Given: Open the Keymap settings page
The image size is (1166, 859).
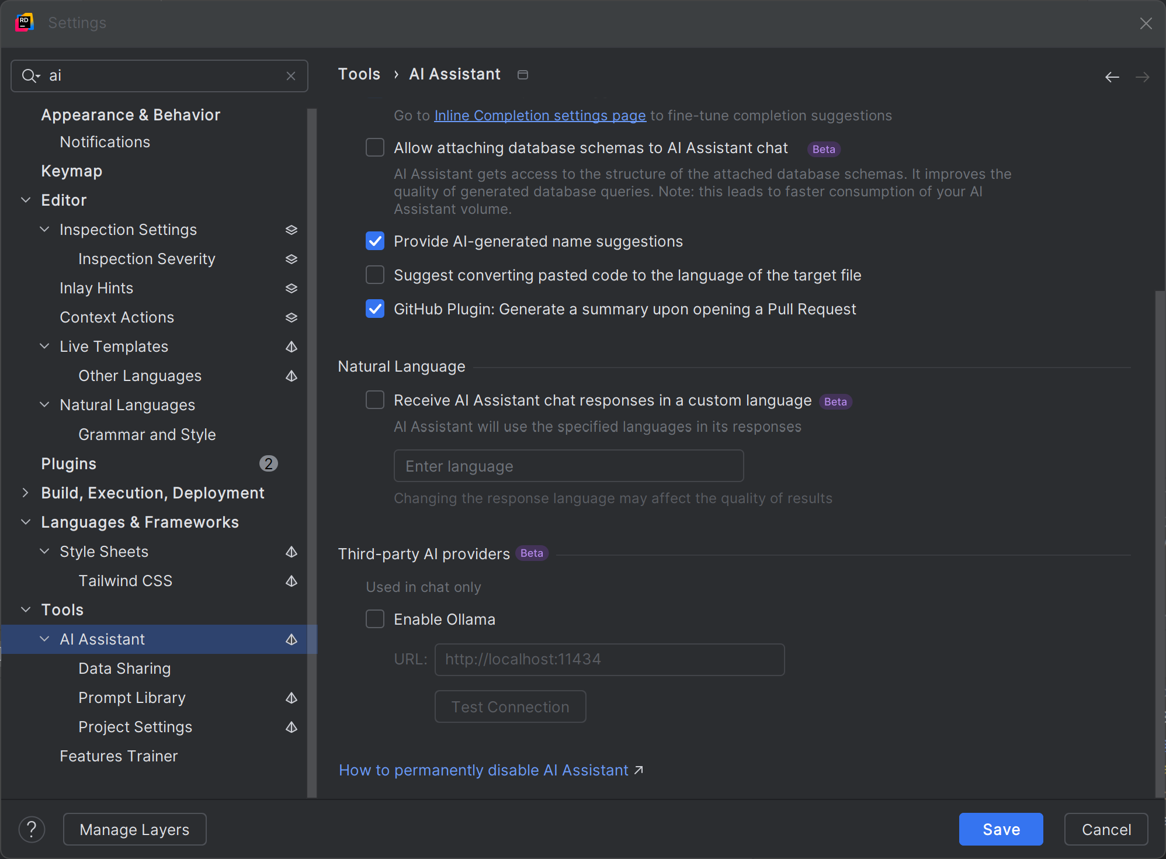Looking at the screenshot, I should click(72, 171).
